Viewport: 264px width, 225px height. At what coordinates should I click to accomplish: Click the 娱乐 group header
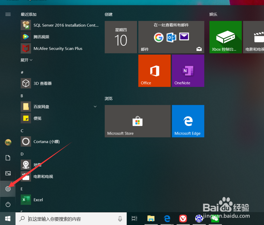pos(213,15)
